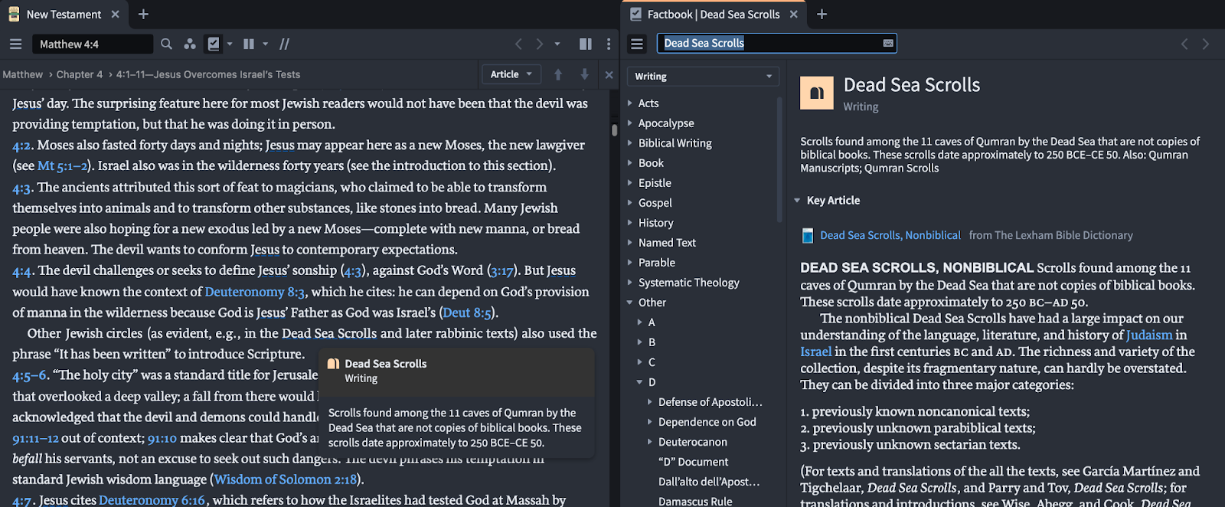Add a new tab beside Factbook tab
The height and width of the screenshot is (507, 1225).
click(x=822, y=15)
